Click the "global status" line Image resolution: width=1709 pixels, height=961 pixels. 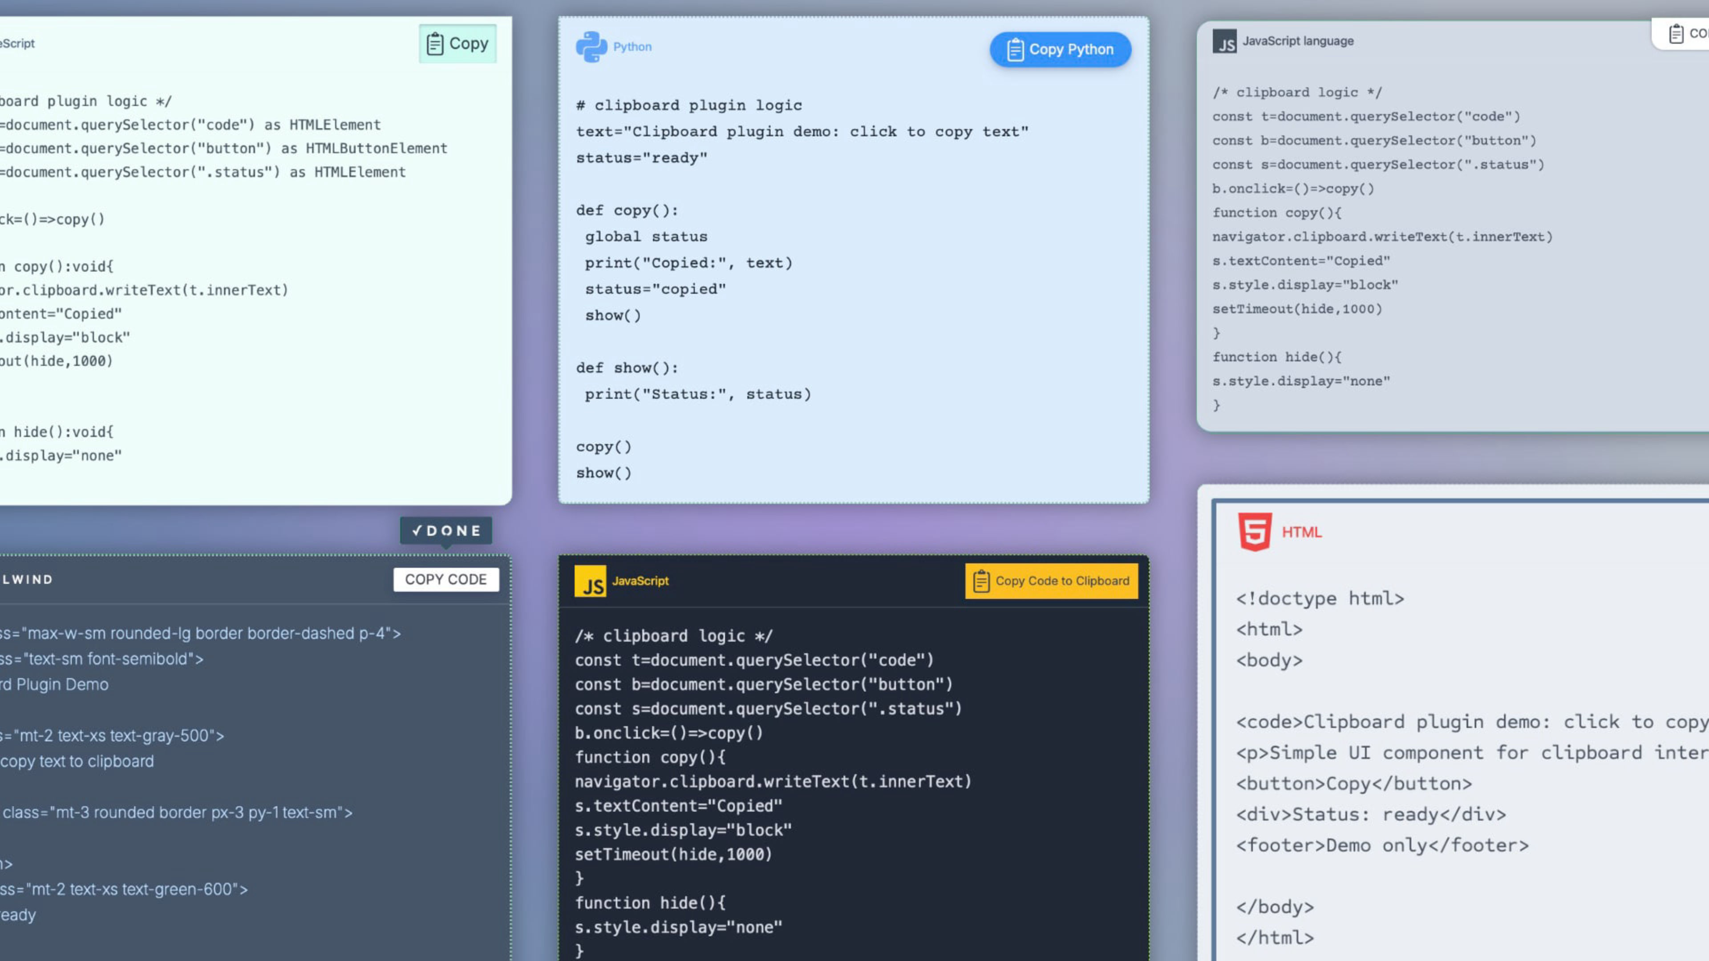tap(646, 237)
